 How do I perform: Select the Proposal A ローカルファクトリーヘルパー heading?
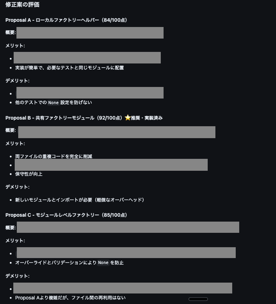[x=66, y=20]
